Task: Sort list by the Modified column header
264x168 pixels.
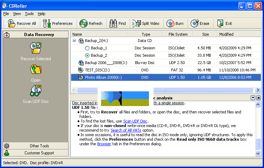Action: pyautogui.click(x=239, y=34)
